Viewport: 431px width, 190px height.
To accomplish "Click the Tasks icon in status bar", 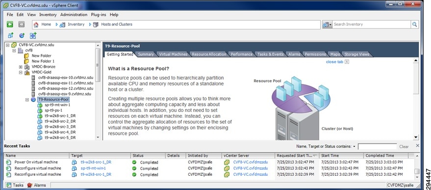I will tap(9, 185).
